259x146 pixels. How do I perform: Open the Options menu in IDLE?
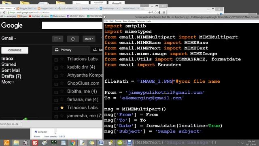click(x=132, y=21)
